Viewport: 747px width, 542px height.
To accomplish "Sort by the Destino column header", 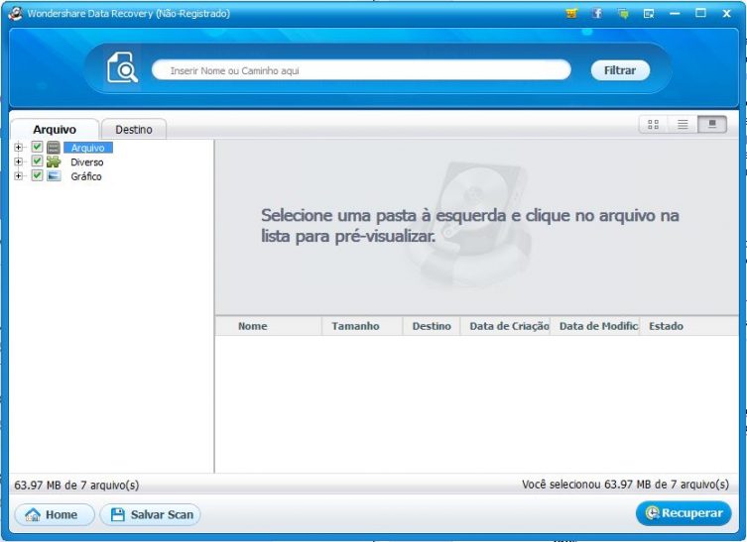I will pos(432,326).
